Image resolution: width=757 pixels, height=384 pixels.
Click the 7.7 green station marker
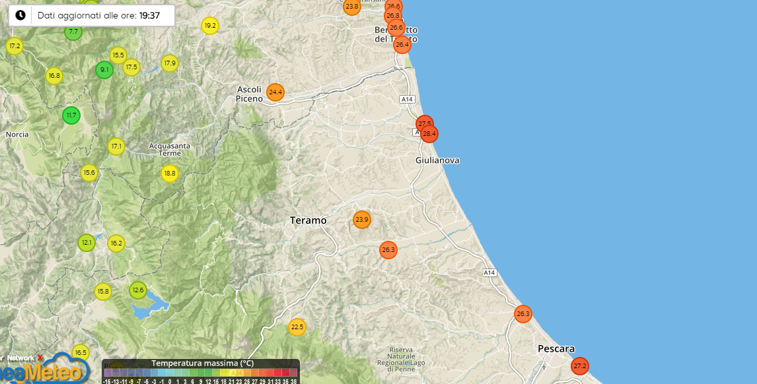tap(73, 32)
